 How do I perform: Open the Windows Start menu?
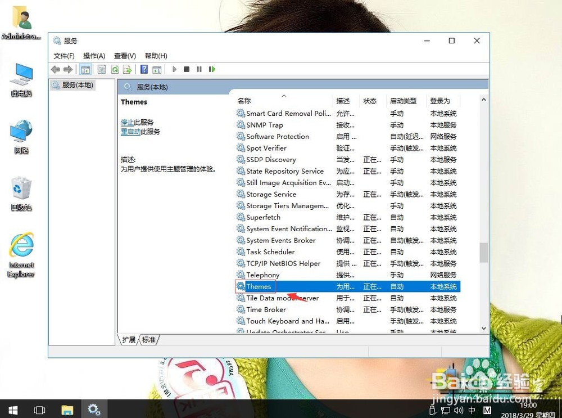(13, 410)
